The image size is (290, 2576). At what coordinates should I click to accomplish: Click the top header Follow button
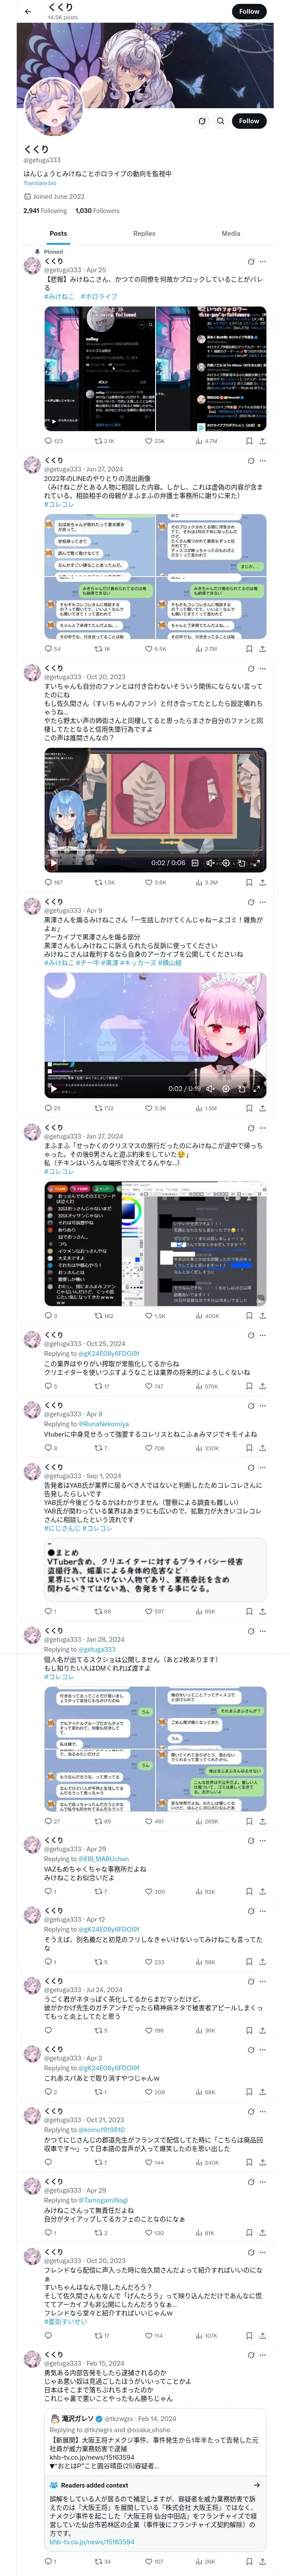click(x=249, y=12)
